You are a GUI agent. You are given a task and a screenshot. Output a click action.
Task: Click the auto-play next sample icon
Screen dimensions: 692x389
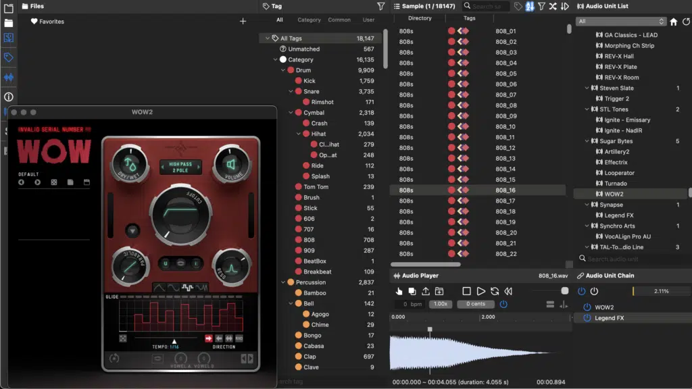click(565, 6)
